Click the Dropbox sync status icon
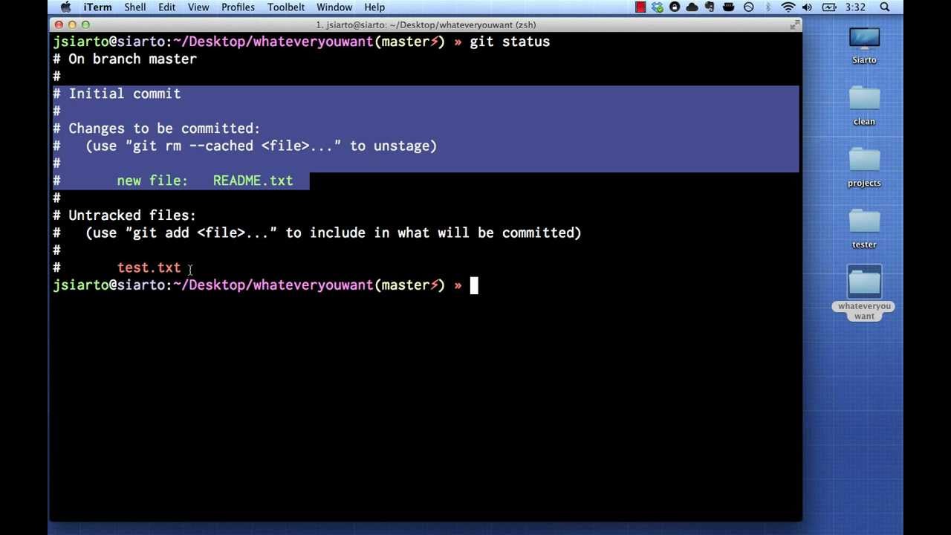951x535 pixels. (x=658, y=7)
